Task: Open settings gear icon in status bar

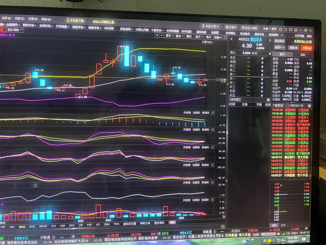Action: 306,228
